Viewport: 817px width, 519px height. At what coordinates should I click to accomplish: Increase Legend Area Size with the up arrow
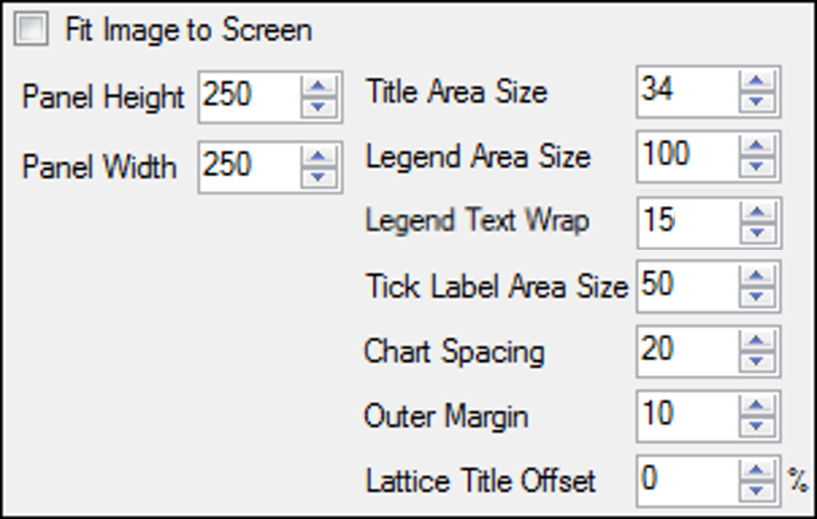click(757, 146)
